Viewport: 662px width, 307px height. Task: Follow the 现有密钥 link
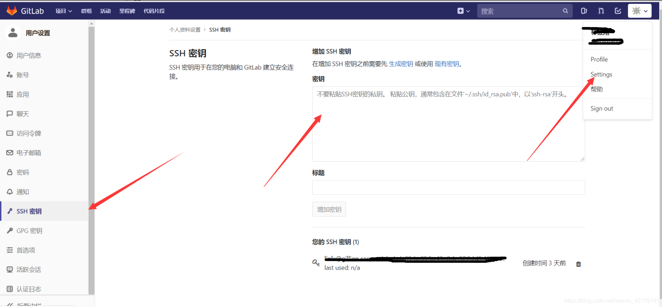(x=447, y=64)
